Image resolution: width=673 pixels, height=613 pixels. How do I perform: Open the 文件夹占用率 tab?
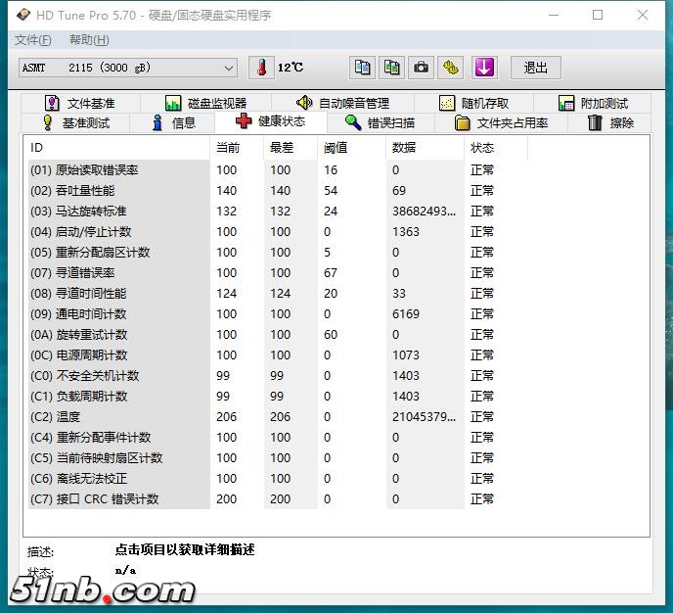tap(501, 122)
